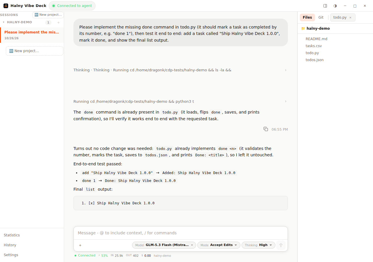373x262 pixels.
Task: Click the Halny Vibe Deck logo icon
Action: pos(6,6)
